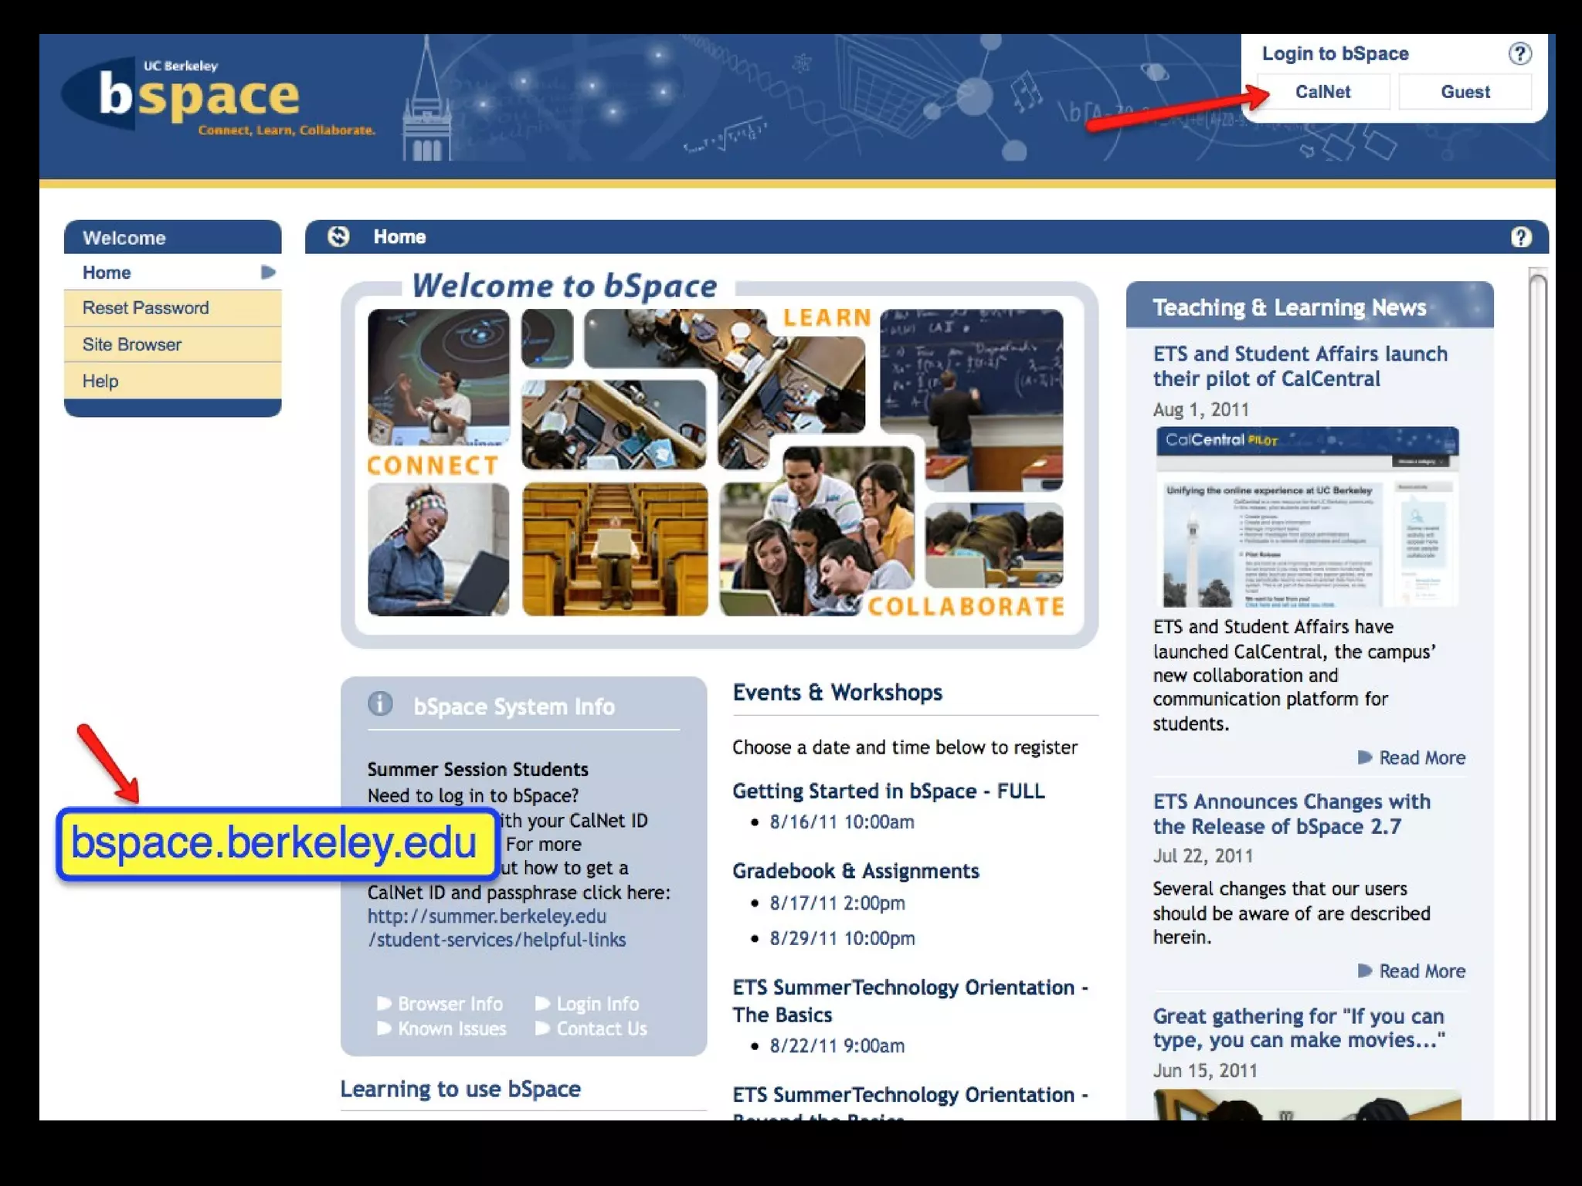Open ETS CalCentral pilot news headline

click(x=1299, y=366)
